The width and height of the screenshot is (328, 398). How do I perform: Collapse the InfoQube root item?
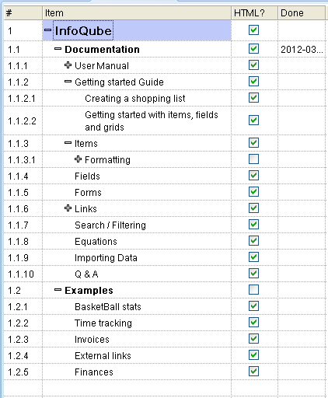pos(47,30)
